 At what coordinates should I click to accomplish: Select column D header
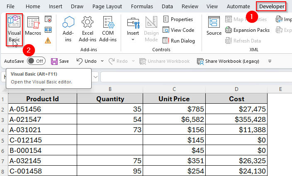tap(236, 89)
